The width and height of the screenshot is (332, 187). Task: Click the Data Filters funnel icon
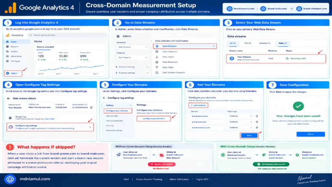point(157,68)
